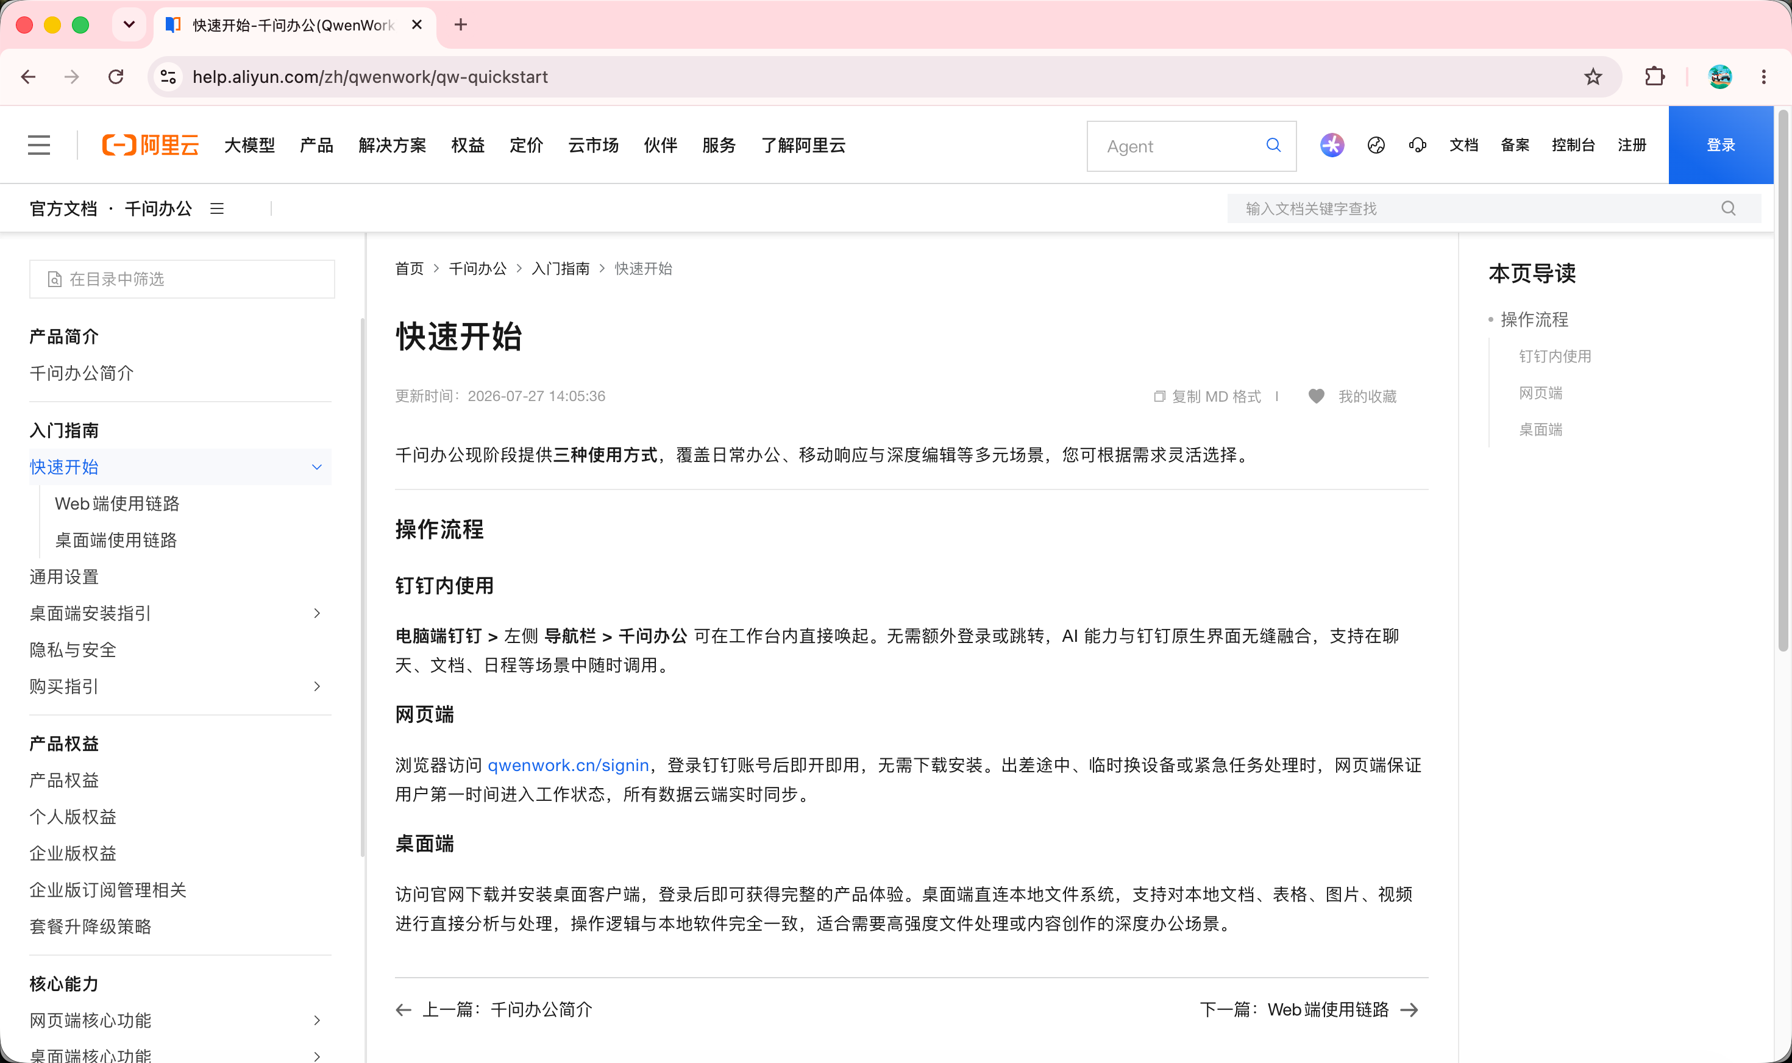Click the 注册 link
1792x1063 pixels.
[1632, 146]
